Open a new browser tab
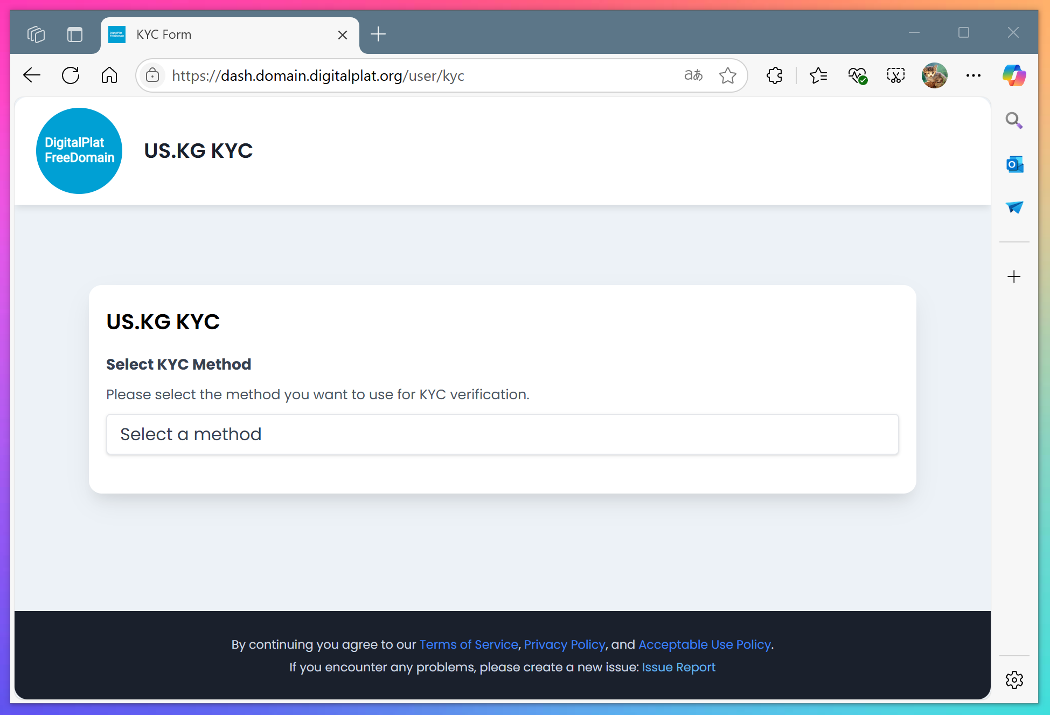 pyautogui.click(x=378, y=34)
